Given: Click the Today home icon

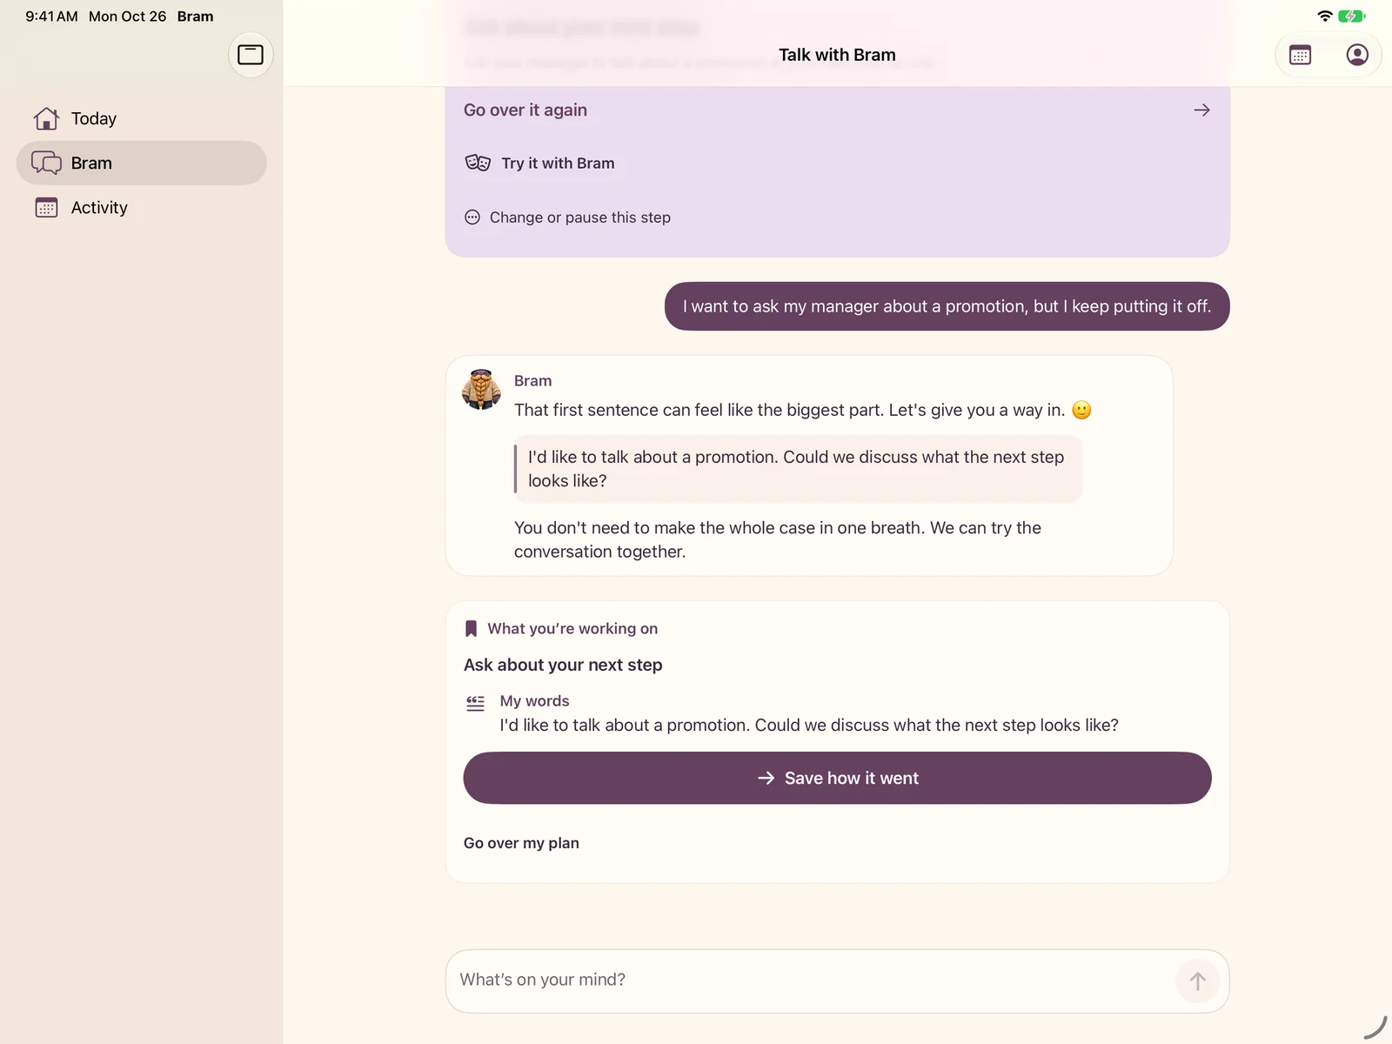Looking at the screenshot, I should 46,118.
